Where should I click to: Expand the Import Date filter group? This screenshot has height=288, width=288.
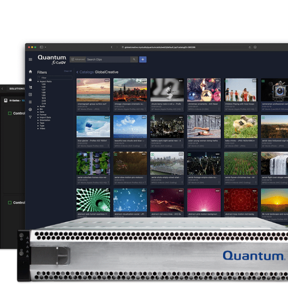coord(38,118)
